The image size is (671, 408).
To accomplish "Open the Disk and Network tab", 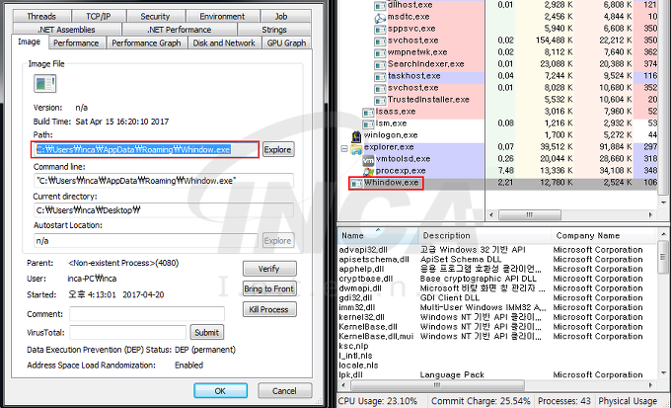I will pyautogui.click(x=224, y=43).
